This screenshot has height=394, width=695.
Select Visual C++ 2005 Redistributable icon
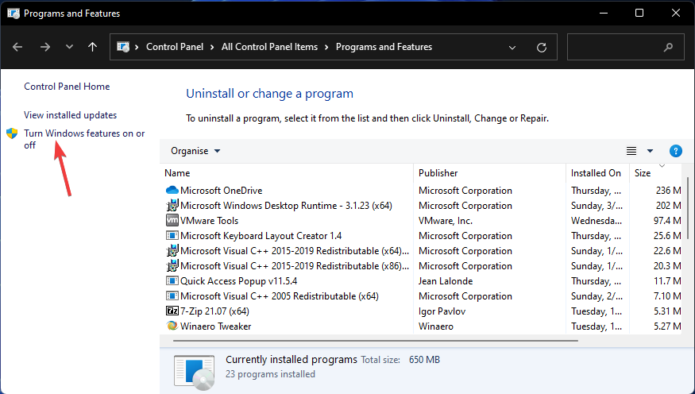tap(172, 295)
